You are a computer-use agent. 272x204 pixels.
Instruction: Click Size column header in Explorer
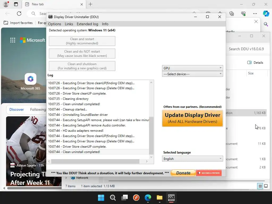(x=251, y=73)
